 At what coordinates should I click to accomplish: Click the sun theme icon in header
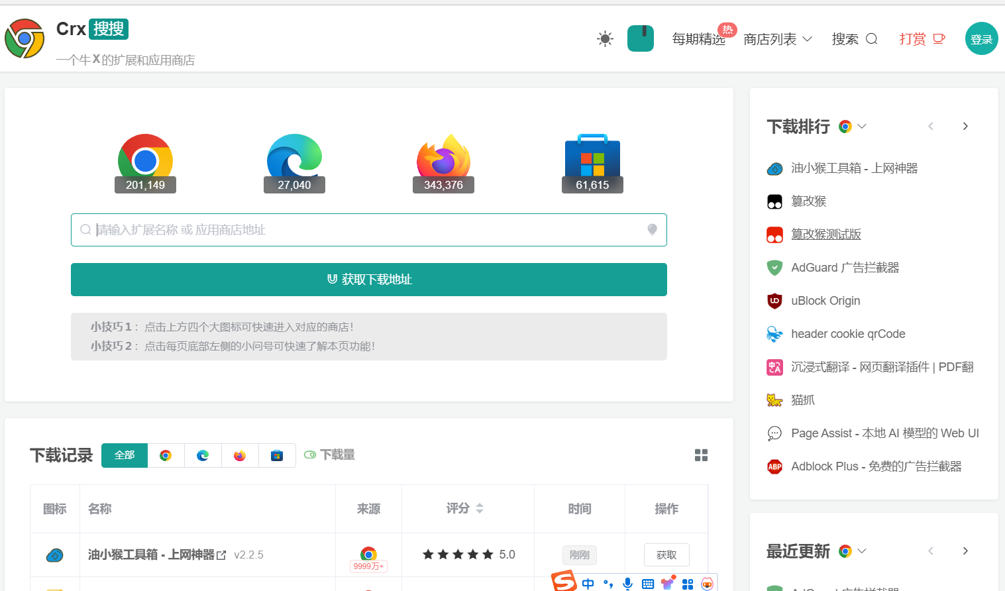(605, 39)
